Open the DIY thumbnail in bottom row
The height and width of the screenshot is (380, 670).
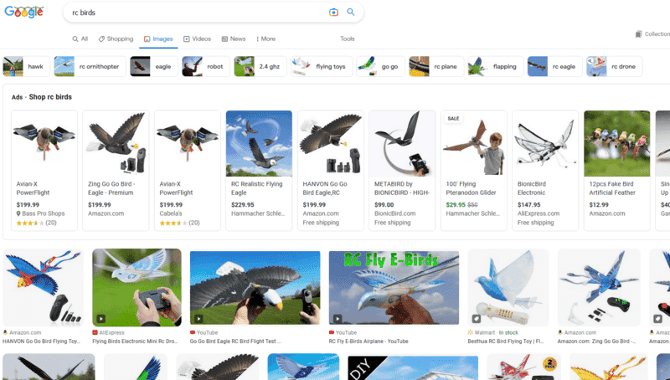[x=413, y=367]
